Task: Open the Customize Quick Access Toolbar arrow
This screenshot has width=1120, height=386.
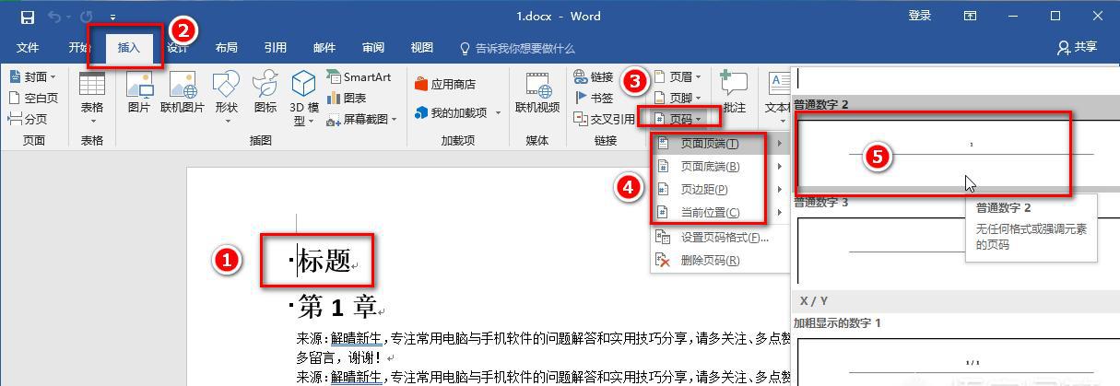Action: pyautogui.click(x=112, y=18)
